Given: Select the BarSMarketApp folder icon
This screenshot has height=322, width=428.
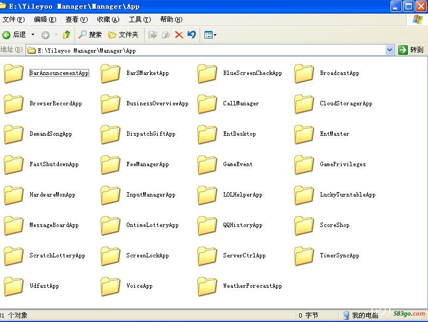Looking at the screenshot, I should click(110, 73).
